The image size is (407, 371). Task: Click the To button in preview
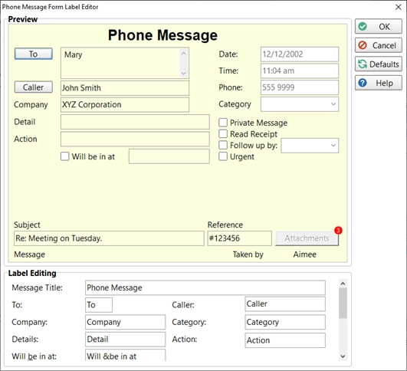34,54
